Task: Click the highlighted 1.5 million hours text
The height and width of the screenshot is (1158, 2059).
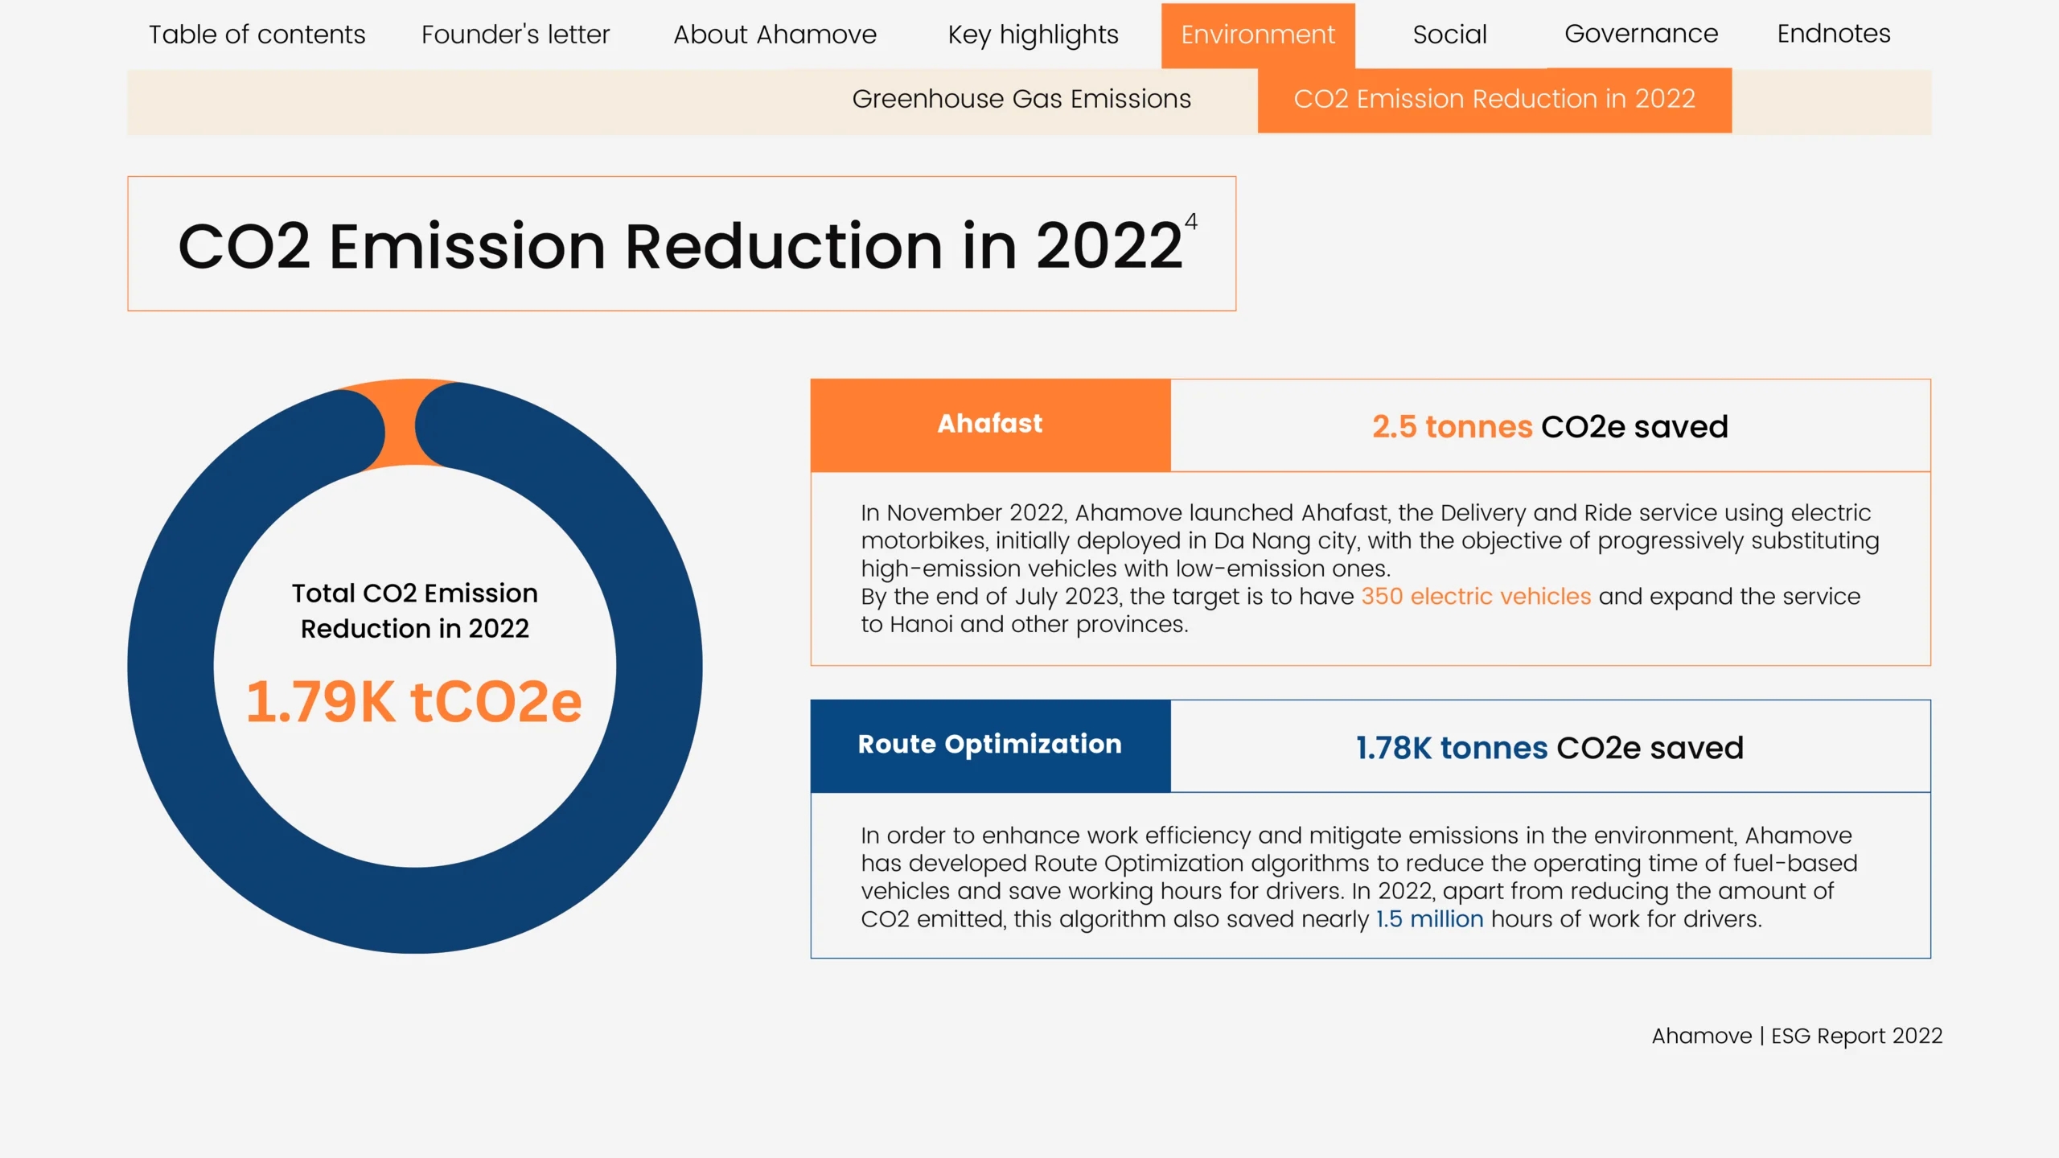Action: coord(1429,918)
